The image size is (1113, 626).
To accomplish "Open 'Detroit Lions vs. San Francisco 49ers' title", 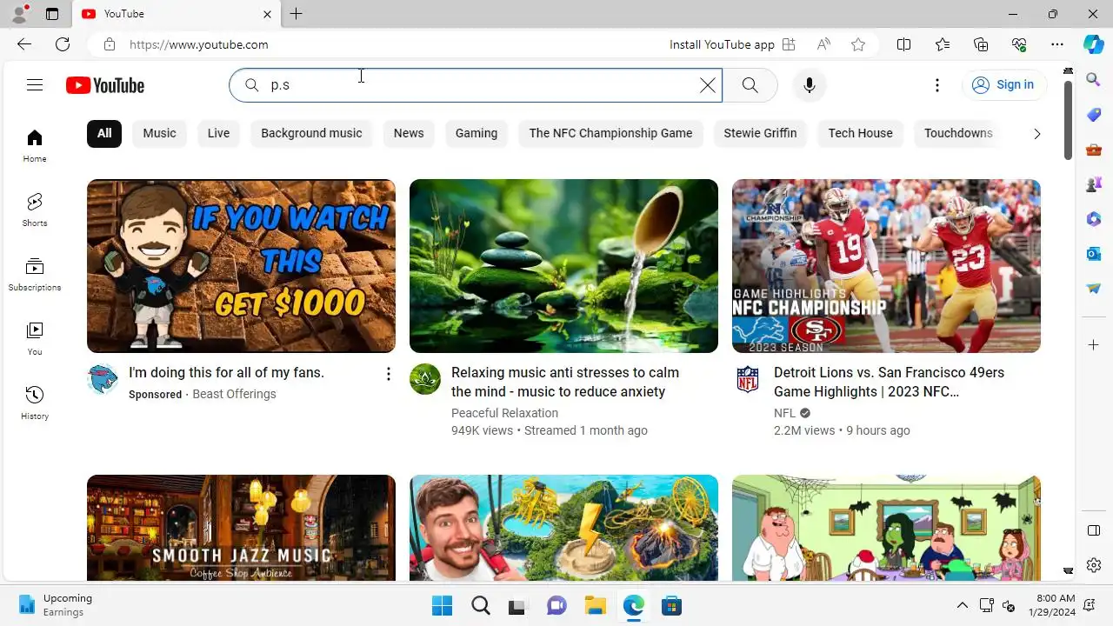I will (x=889, y=382).
